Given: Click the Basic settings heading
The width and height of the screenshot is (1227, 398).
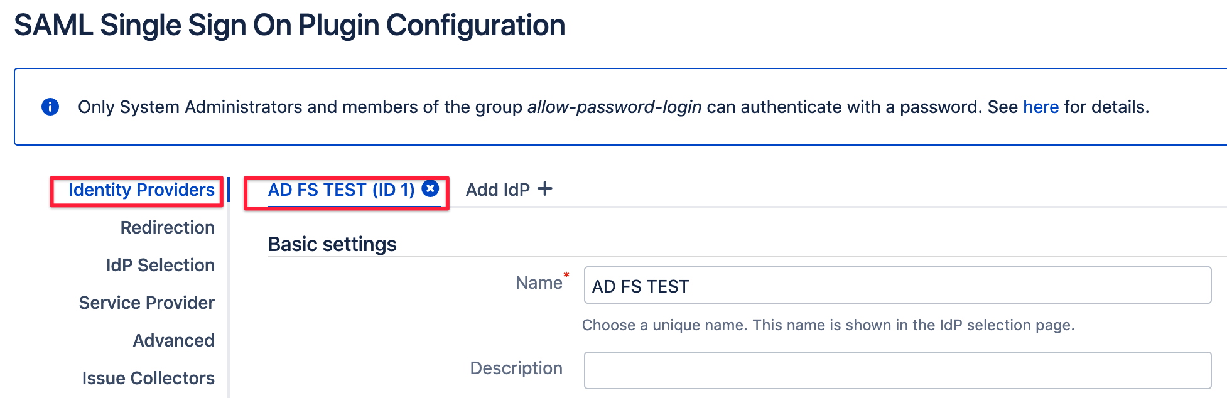Looking at the screenshot, I should pos(332,244).
